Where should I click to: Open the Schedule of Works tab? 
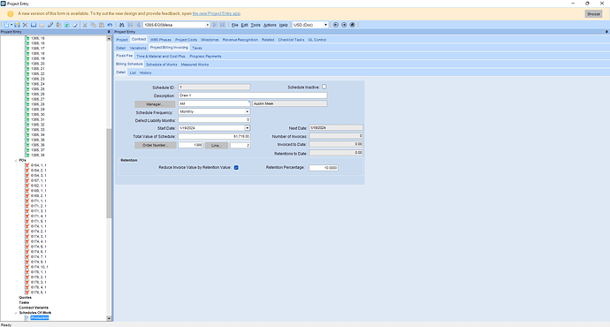tap(162, 65)
